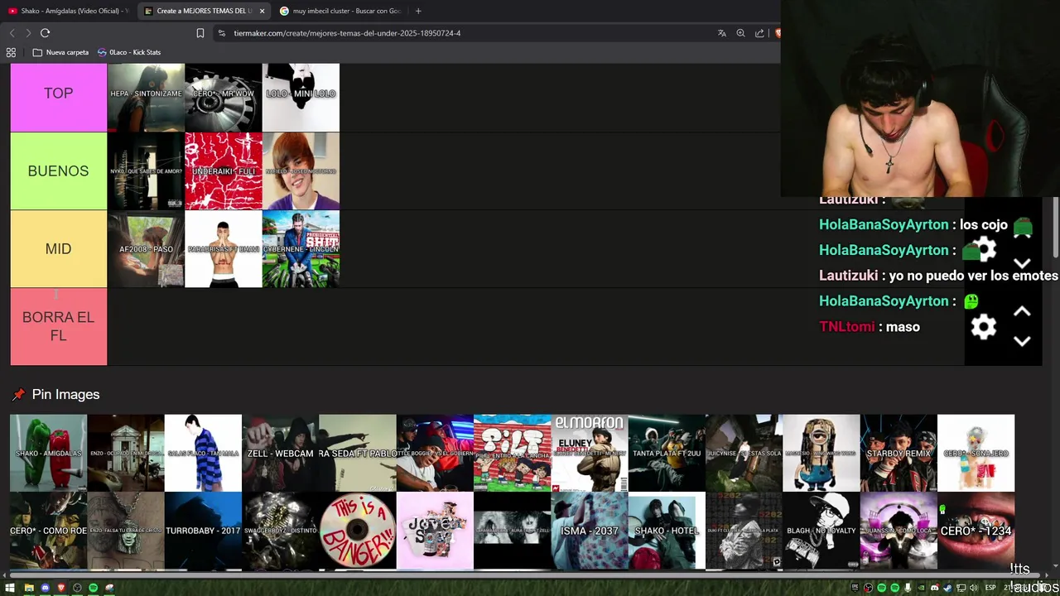Image resolution: width=1060 pixels, height=596 pixels.
Task: Pick SWAGGERBOYZ - DISTINTO image
Action: click(x=280, y=531)
